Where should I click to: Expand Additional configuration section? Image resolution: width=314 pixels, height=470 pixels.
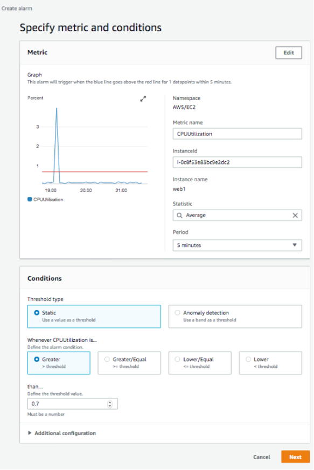[64, 432]
